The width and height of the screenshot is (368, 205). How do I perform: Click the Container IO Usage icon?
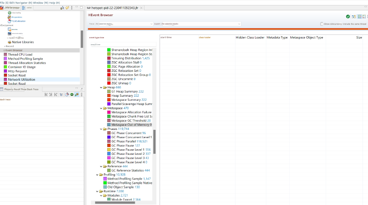coord(5,67)
